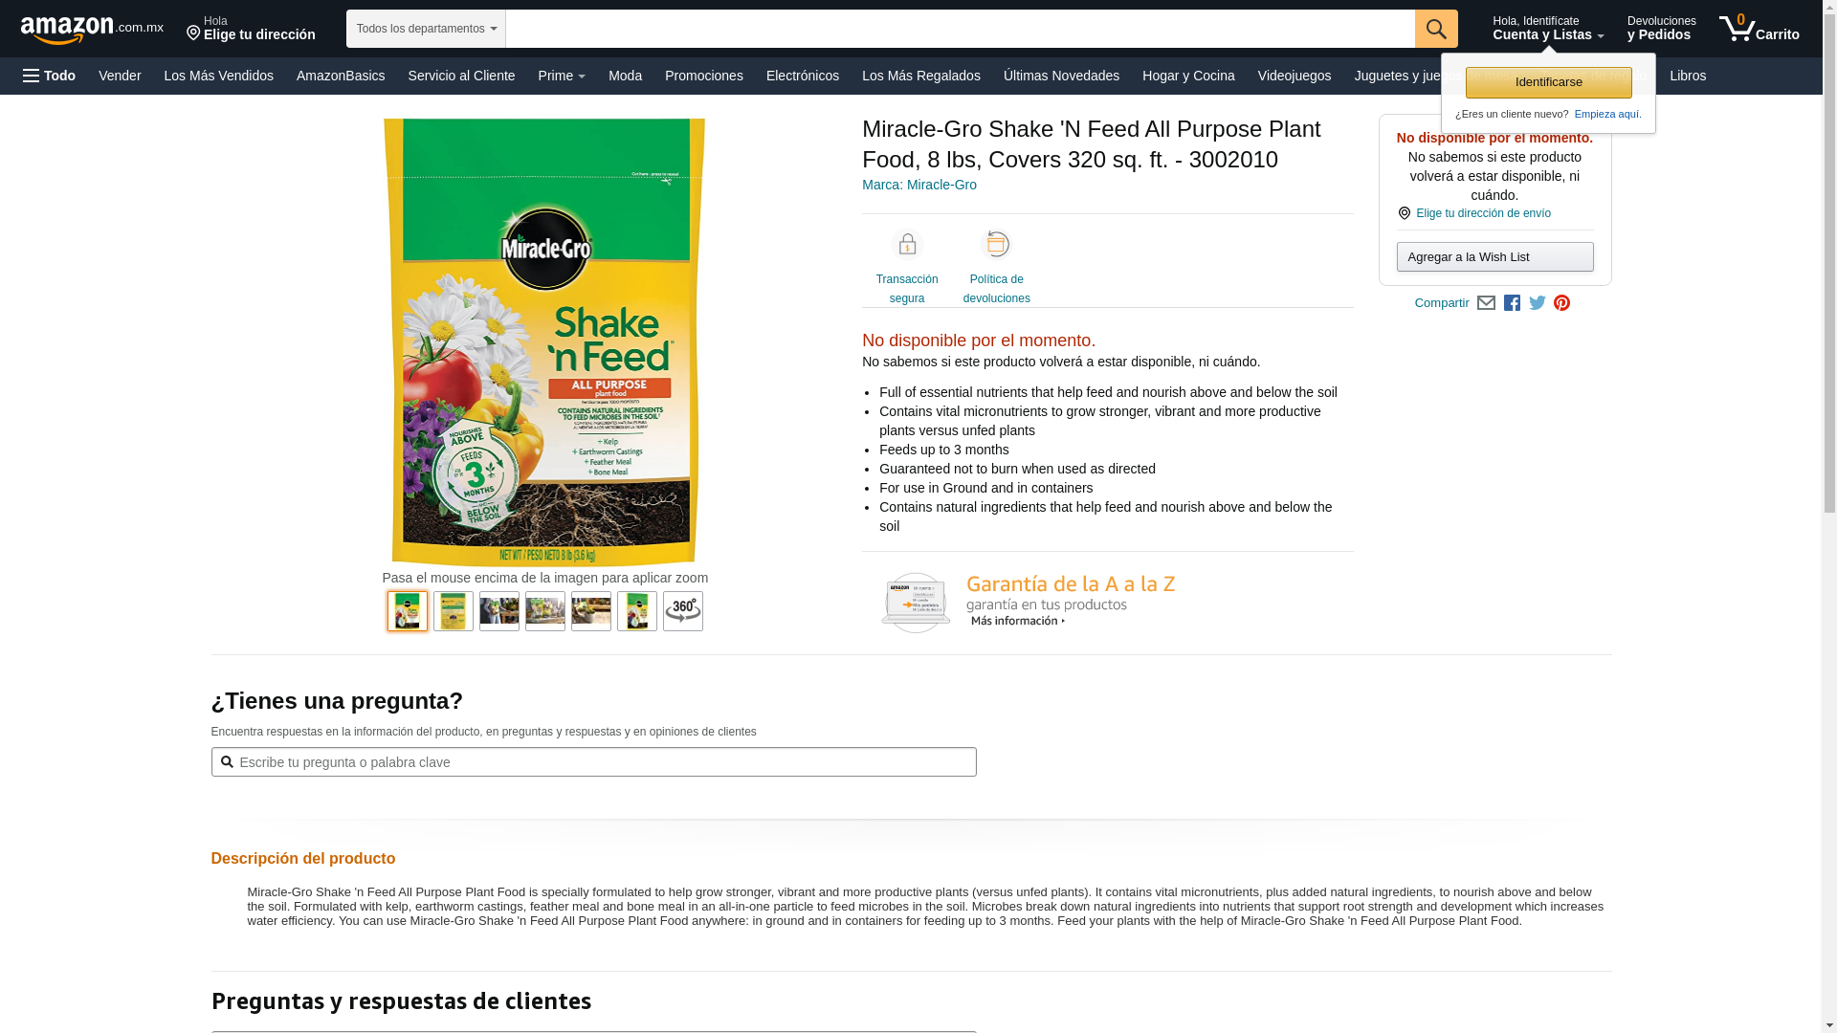This screenshot has height=1033, width=1837.
Task: Open the Marca: Miracle-Gro link
Action: click(x=919, y=185)
